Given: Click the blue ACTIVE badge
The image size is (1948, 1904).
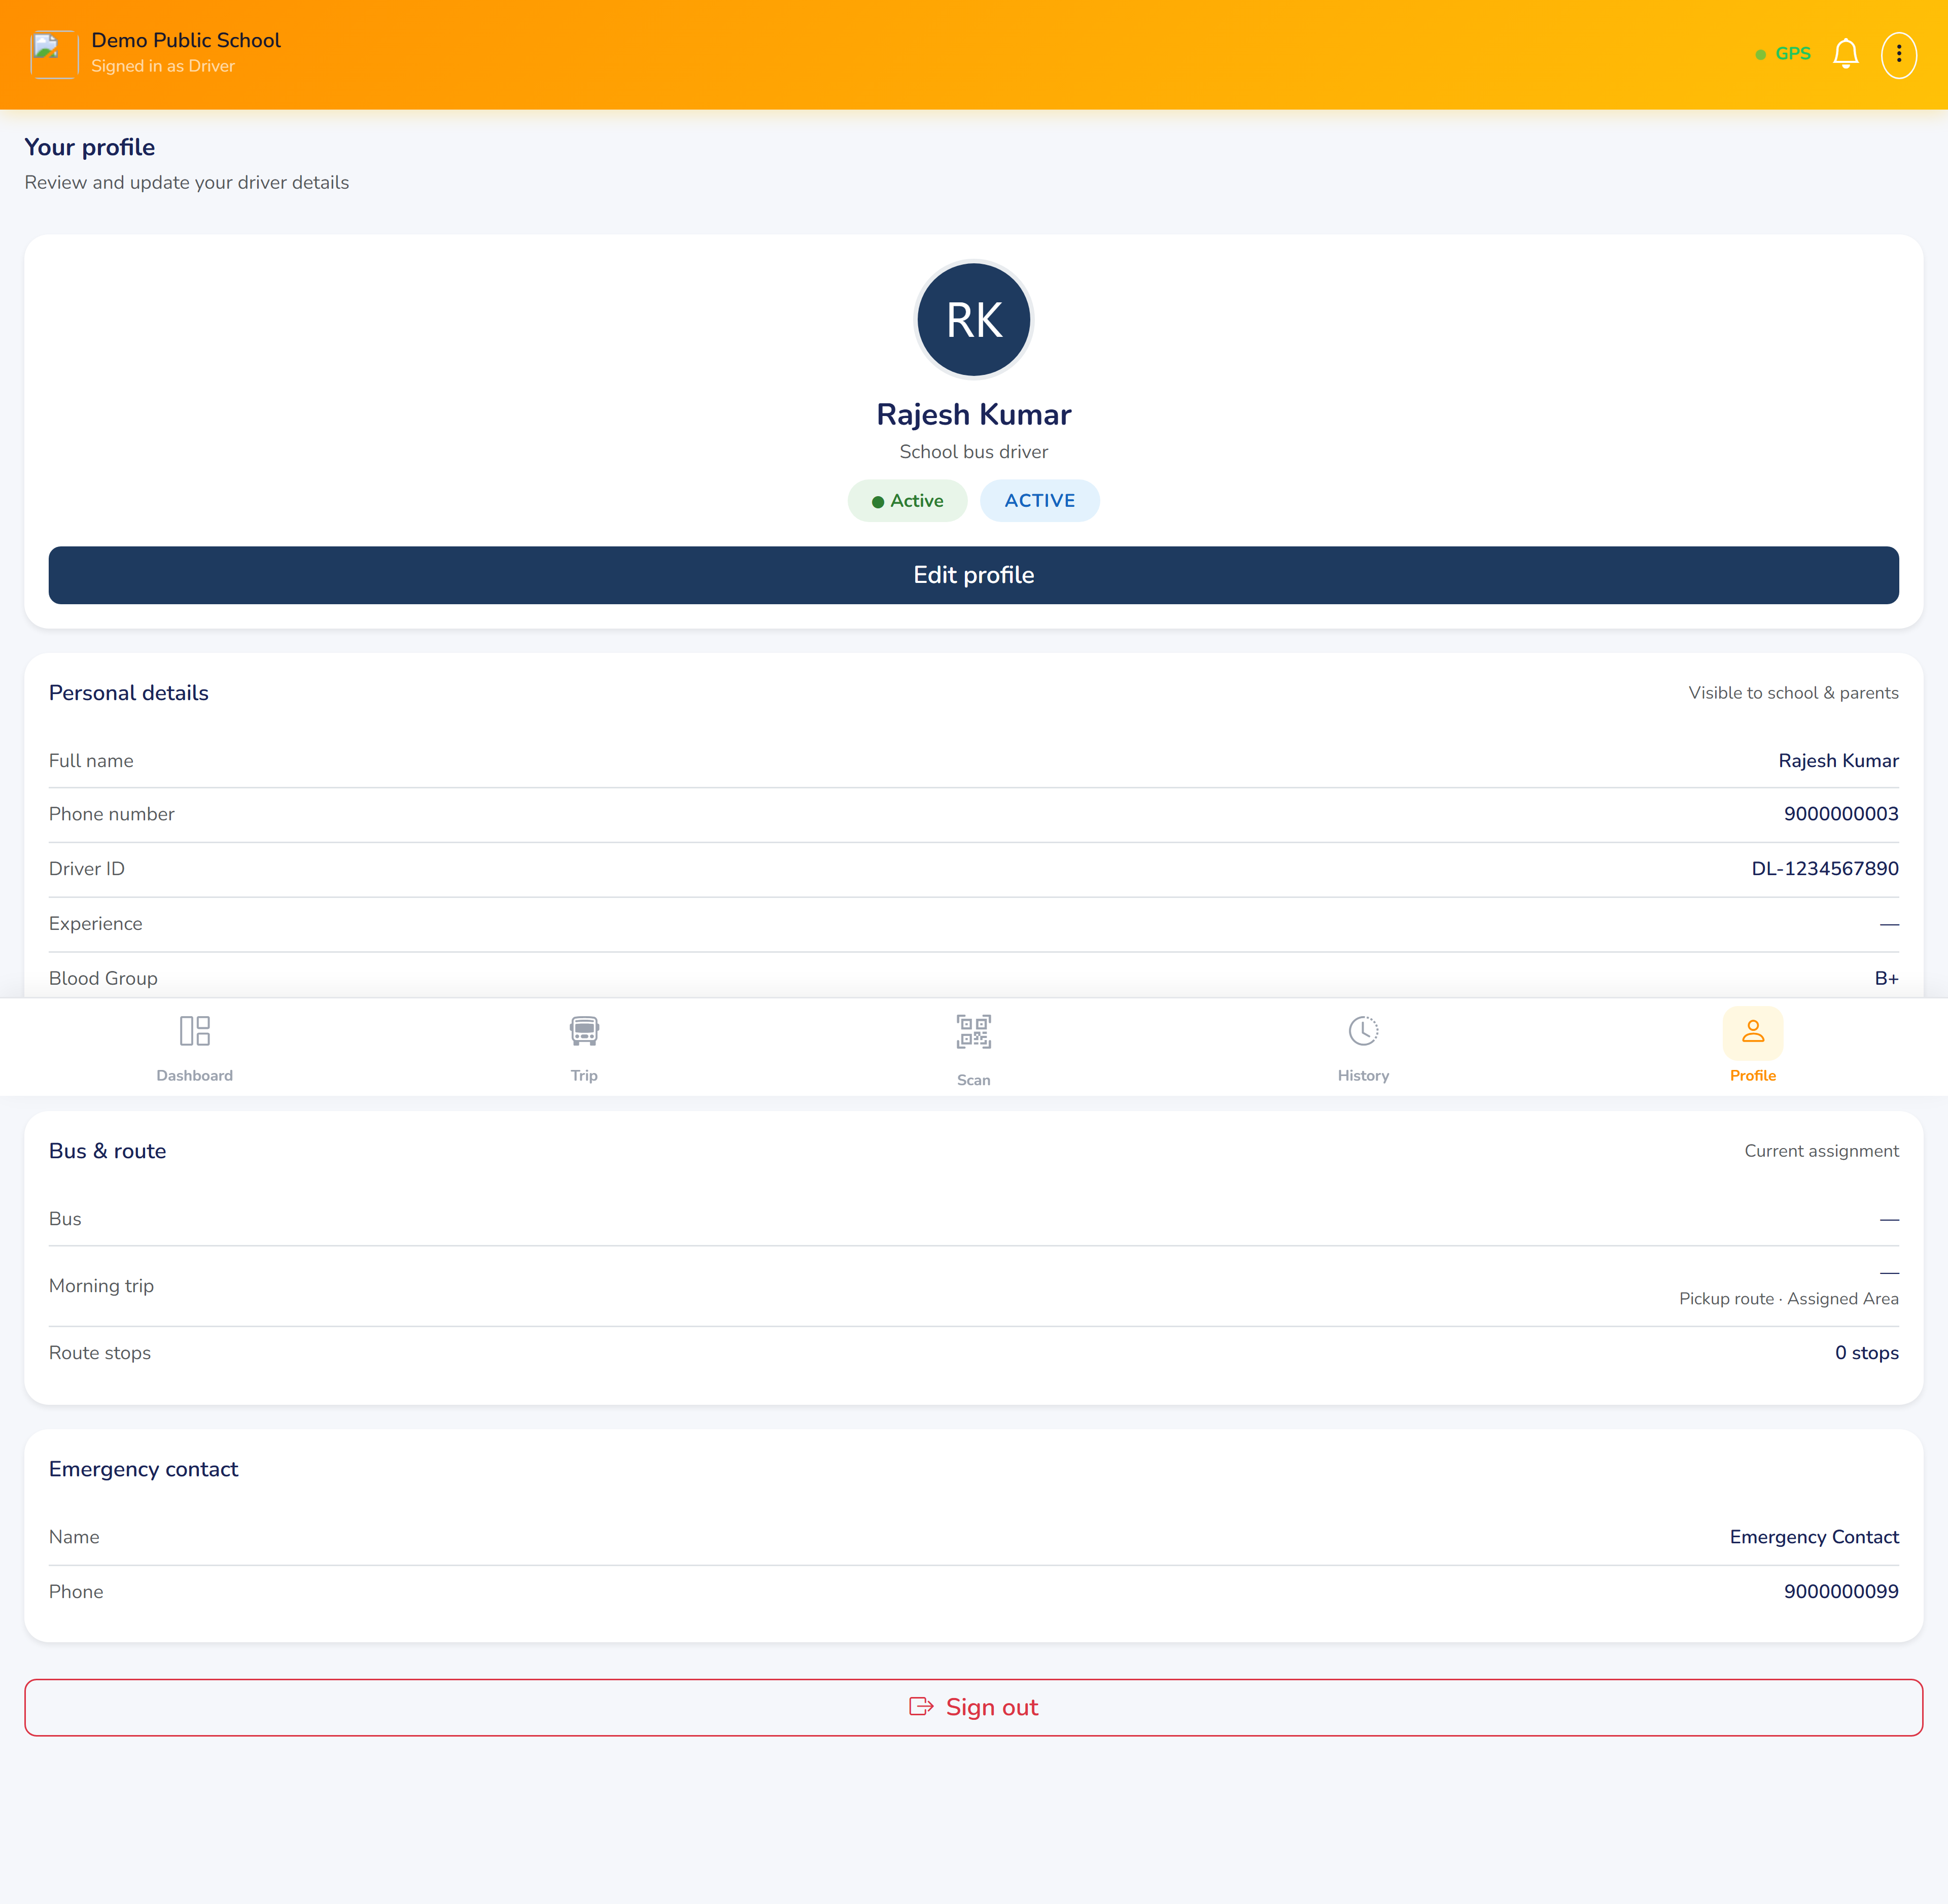Looking at the screenshot, I should coord(1039,501).
